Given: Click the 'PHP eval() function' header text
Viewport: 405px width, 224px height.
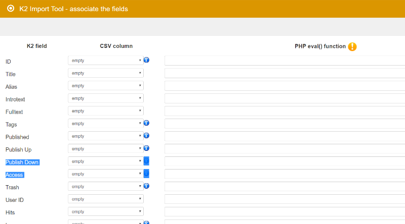Looking at the screenshot, I should pyautogui.click(x=320, y=46).
